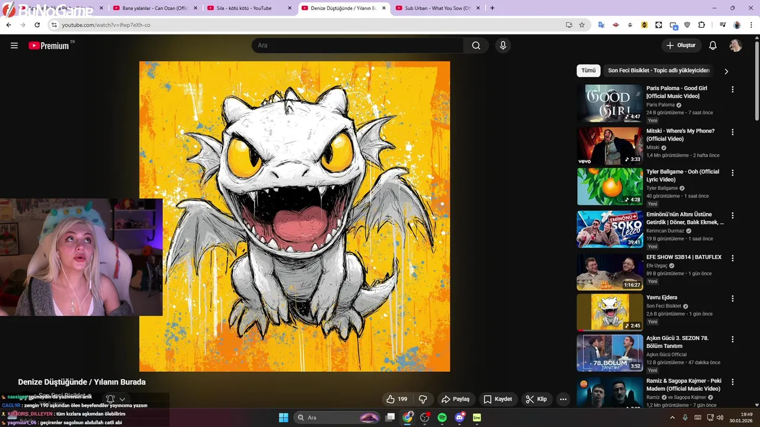Open Mitski - Where's My Phone? title link
This screenshot has width=760, height=427.
point(680,135)
